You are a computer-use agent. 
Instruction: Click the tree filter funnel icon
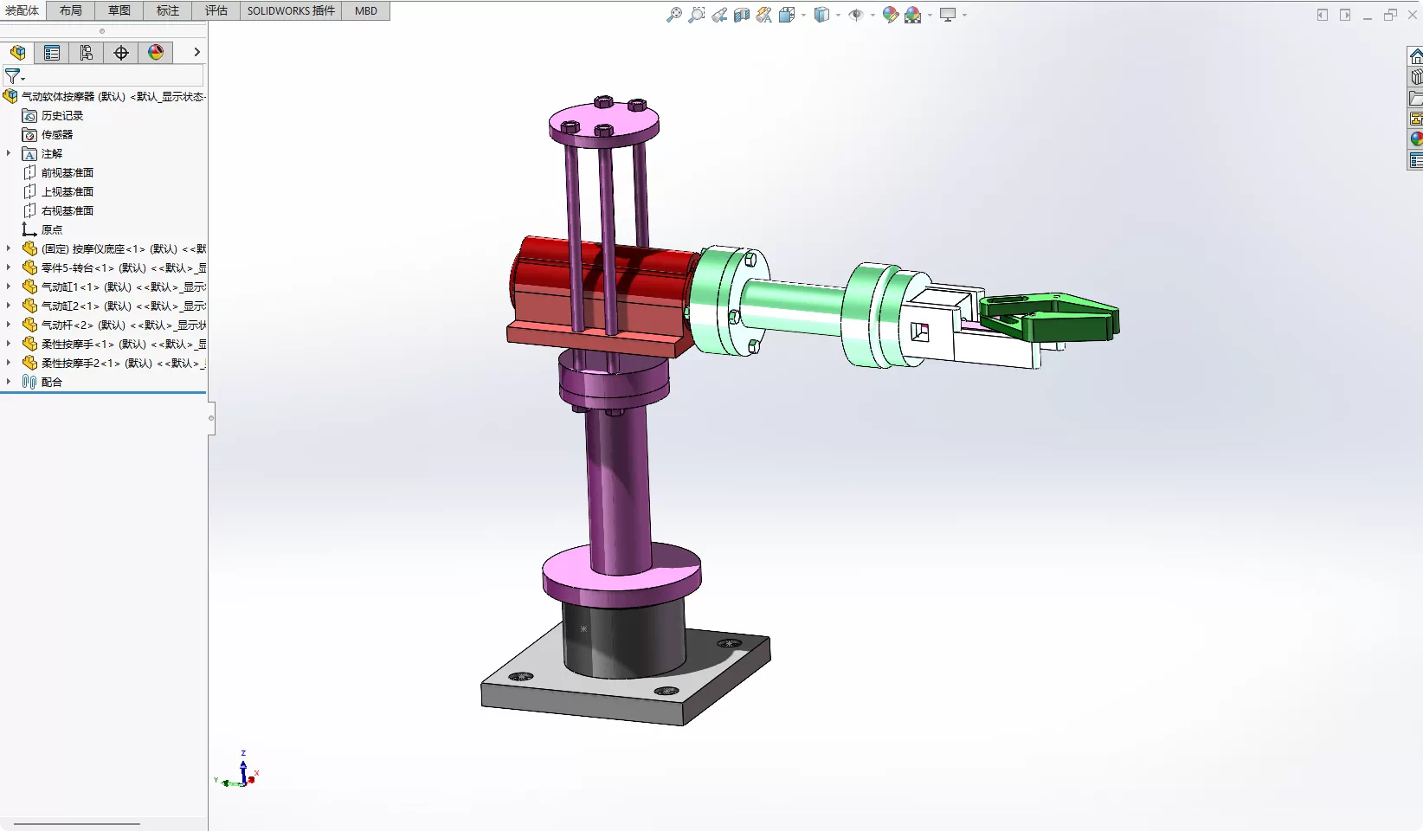[13, 76]
